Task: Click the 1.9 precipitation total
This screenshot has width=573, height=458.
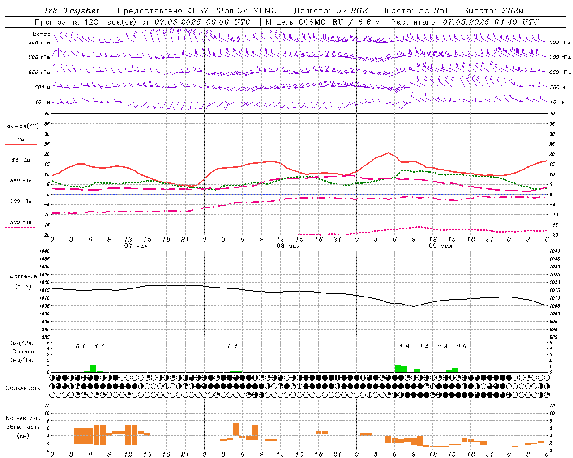Action: coord(404,347)
